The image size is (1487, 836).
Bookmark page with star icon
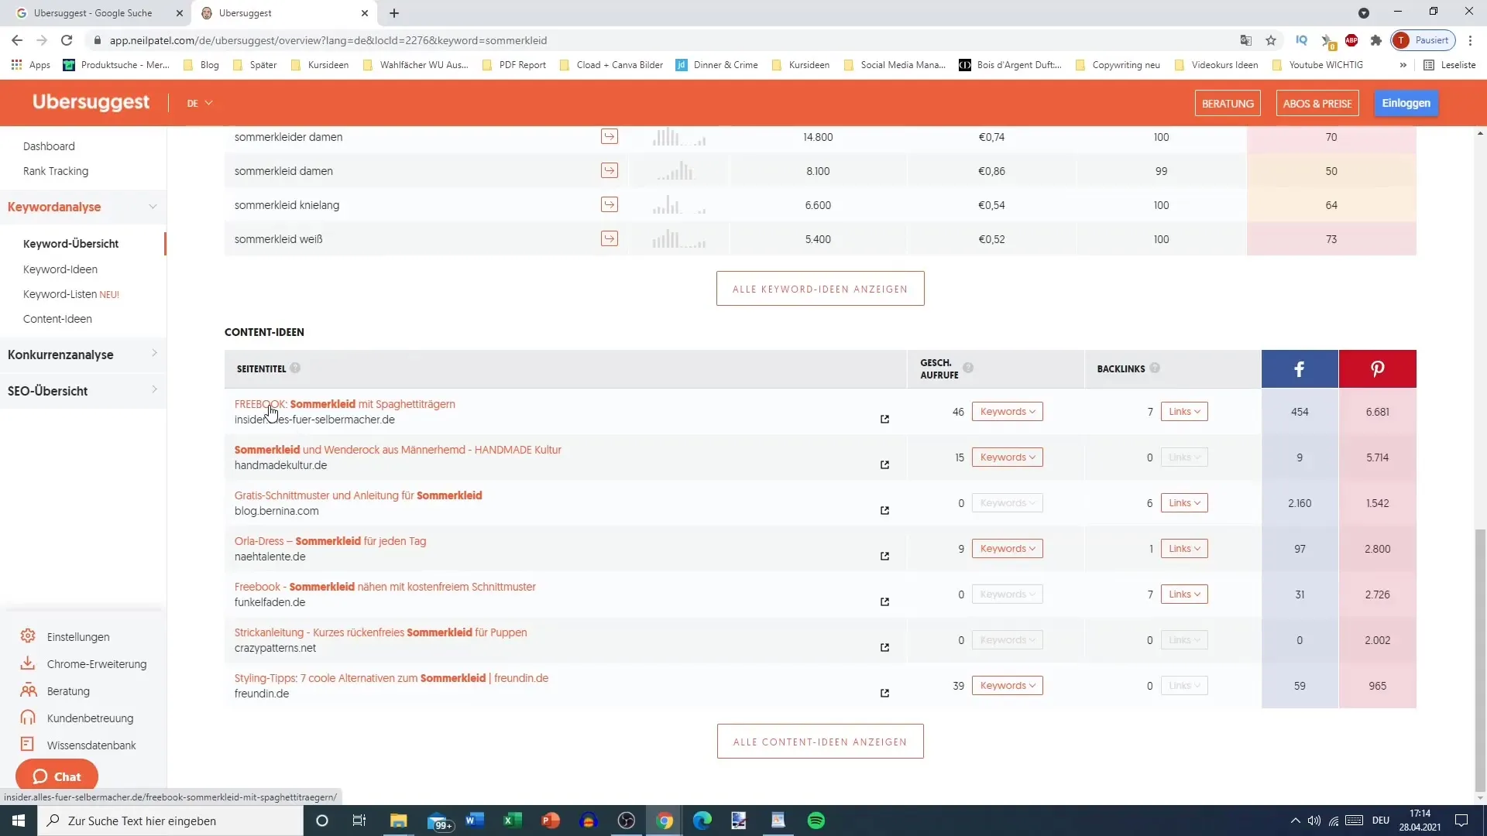click(1271, 40)
